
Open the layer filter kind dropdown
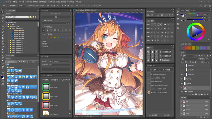point(187,56)
